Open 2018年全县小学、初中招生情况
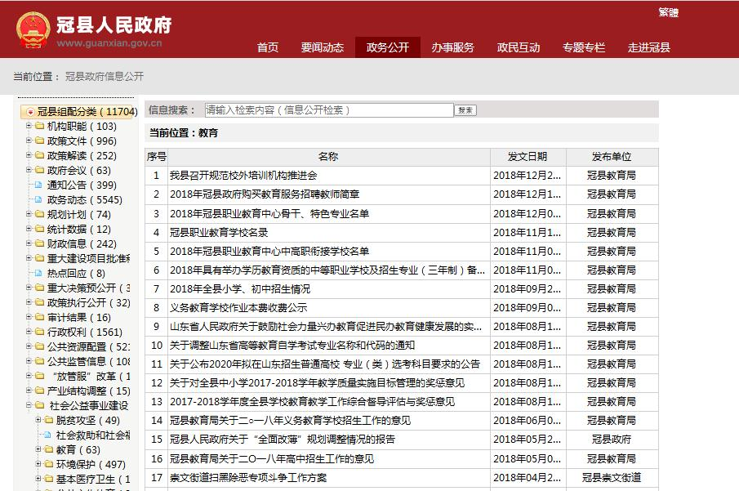Image resolution: width=739 pixels, height=491 pixels. pyautogui.click(x=240, y=289)
